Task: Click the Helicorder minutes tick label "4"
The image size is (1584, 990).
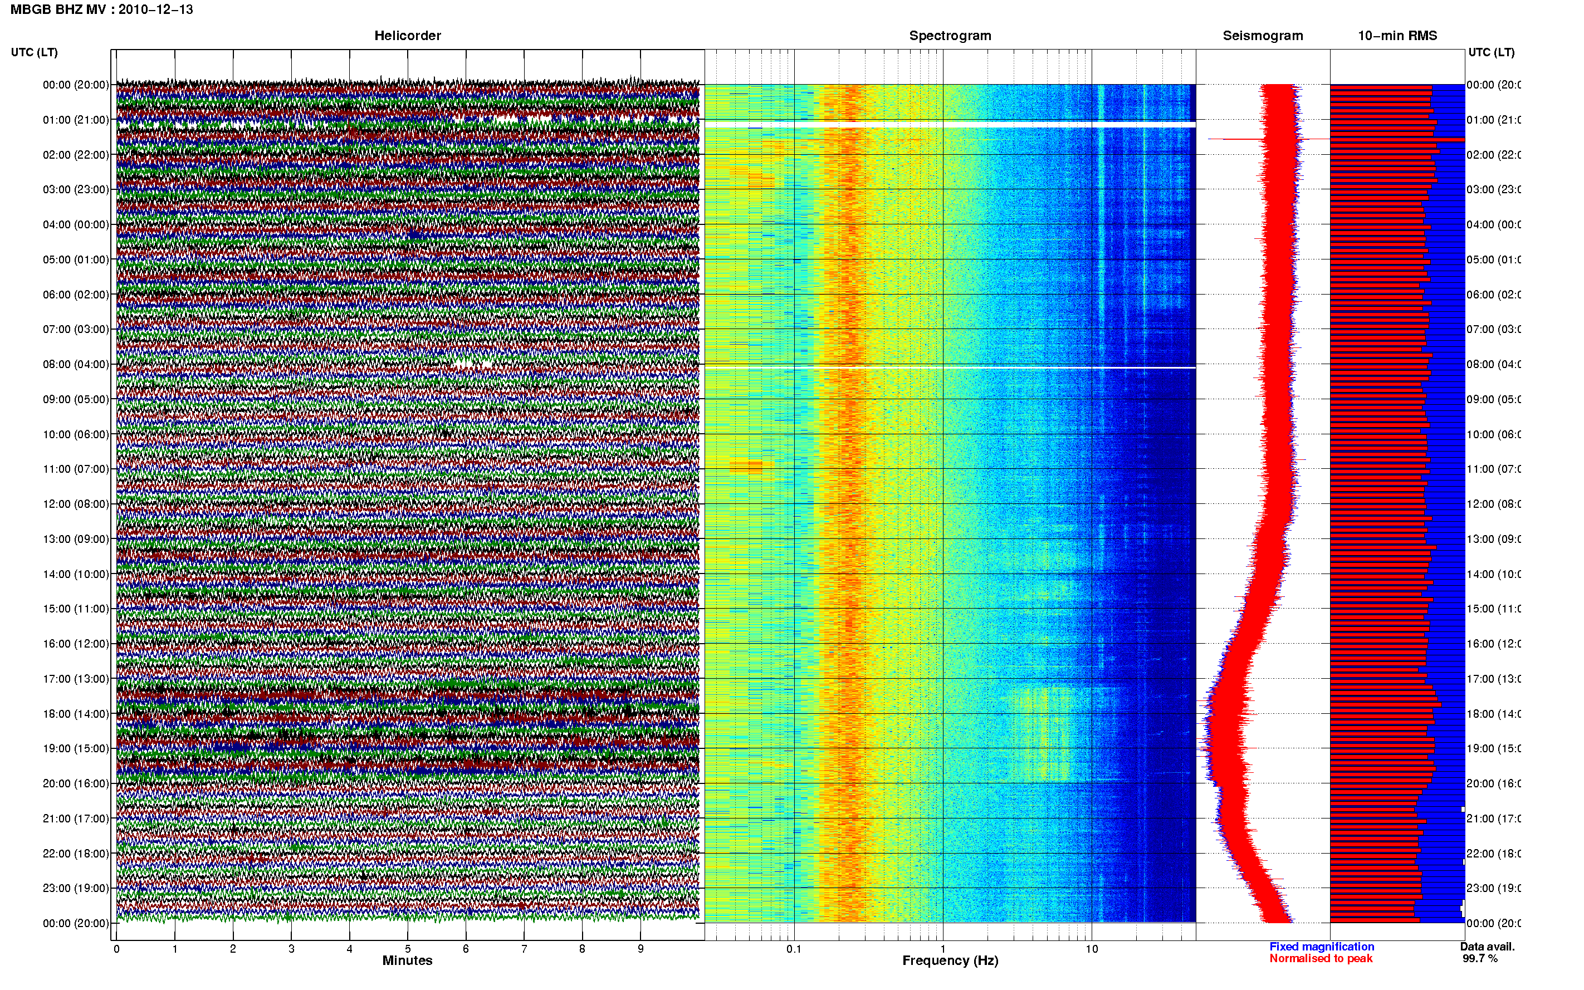Action: (350, 949)
